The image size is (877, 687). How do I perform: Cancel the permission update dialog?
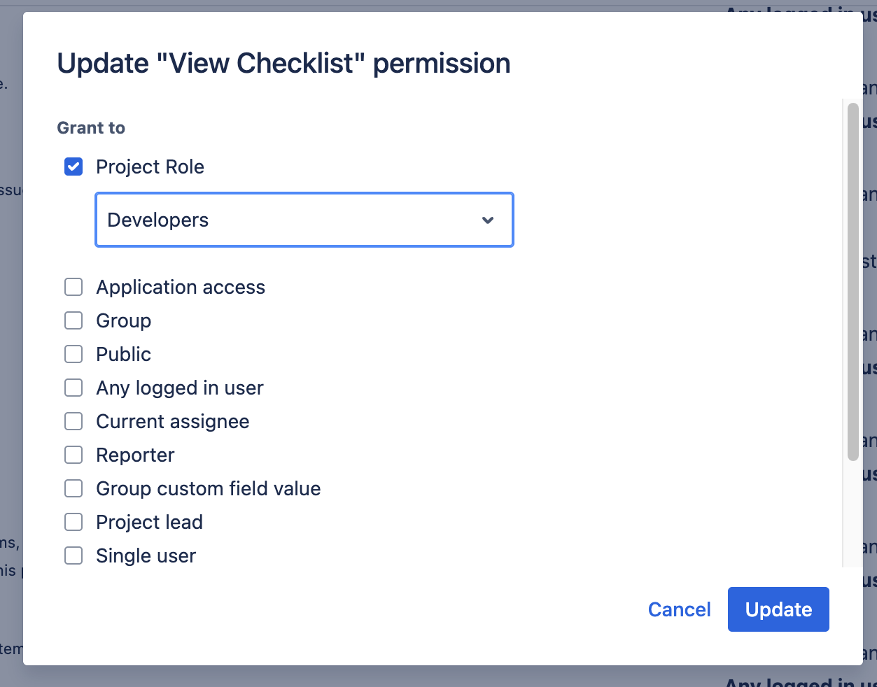[679, 609]
